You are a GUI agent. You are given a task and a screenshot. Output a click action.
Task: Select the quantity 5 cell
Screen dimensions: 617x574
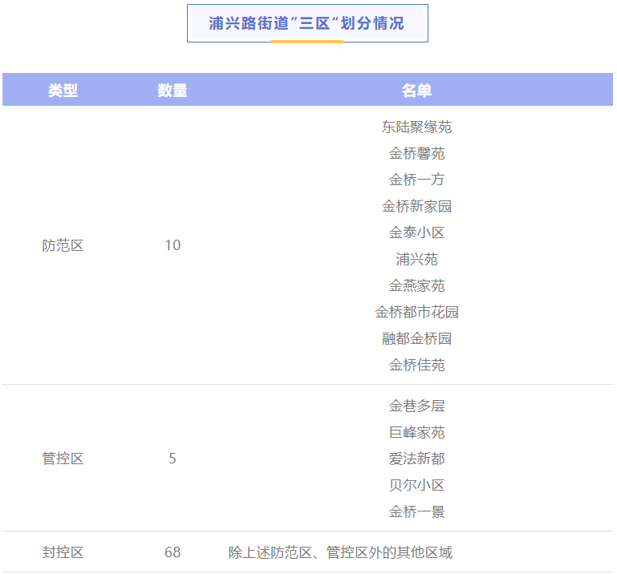point(173,459)
